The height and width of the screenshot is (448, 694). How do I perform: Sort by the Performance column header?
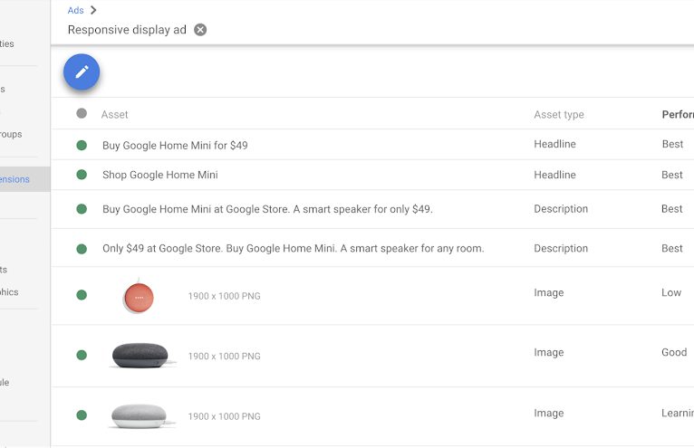coord(677,115)
